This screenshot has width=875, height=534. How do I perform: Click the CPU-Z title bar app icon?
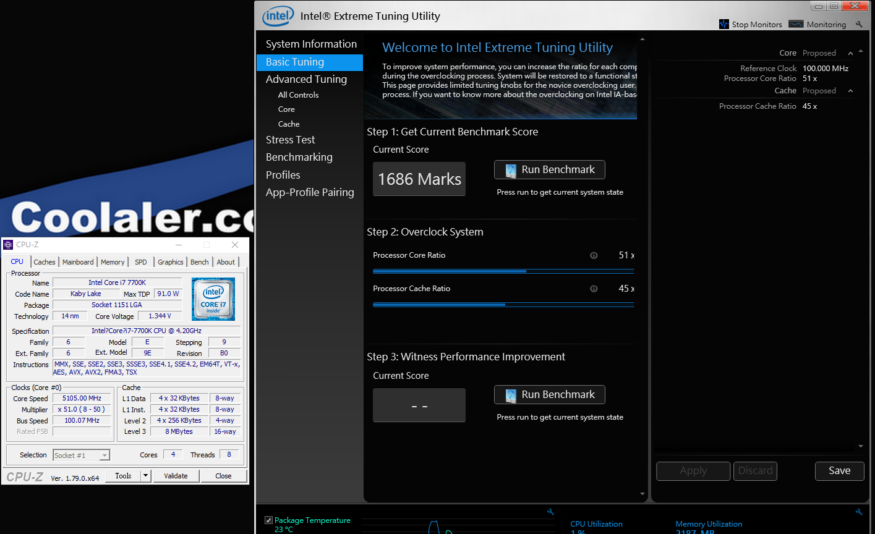(8, 245)
